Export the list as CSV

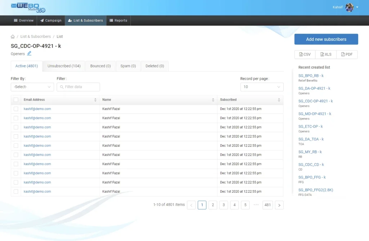(305, 54)
